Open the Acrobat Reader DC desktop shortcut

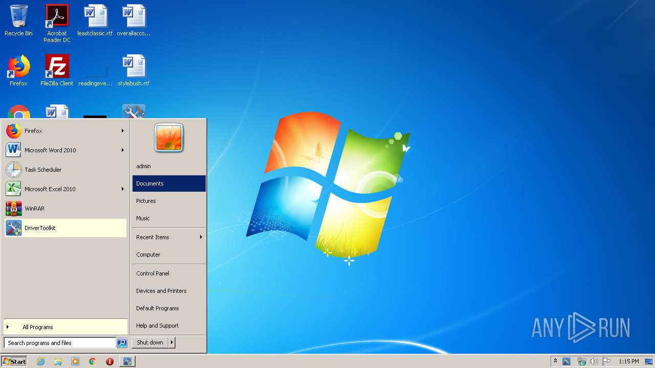[x=57, y=24]
